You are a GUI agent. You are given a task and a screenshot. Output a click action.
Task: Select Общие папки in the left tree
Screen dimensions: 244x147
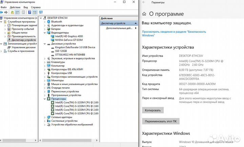point(19,33)
